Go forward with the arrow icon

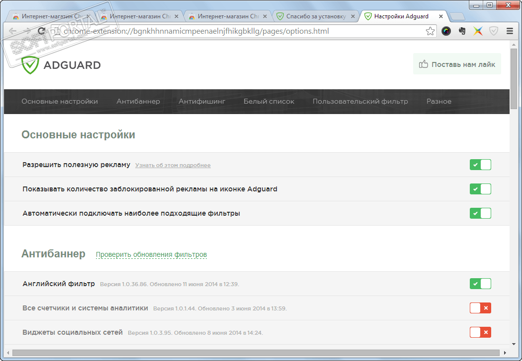(x=27, y=31)
